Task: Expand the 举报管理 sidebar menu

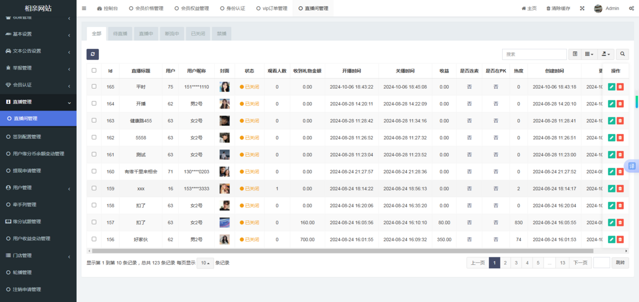Action: (x=38, y=68)
